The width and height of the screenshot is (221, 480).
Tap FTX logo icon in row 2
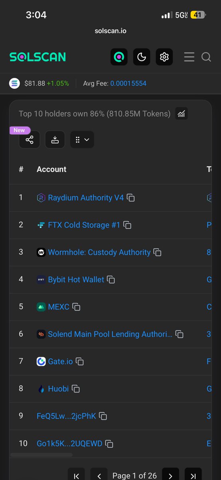(41, 225)
